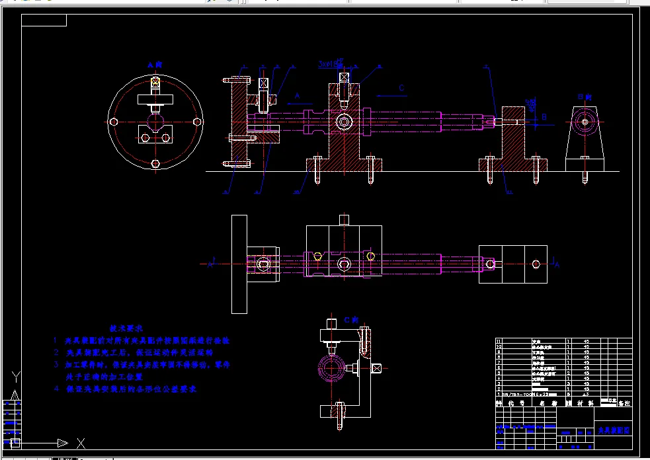
Task: Click the 'C向' view label
Action: (351, 320)
